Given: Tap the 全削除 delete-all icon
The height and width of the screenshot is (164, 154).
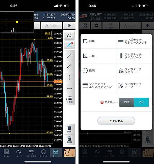Looking at the screenshot, I should (x=69, y=140).
